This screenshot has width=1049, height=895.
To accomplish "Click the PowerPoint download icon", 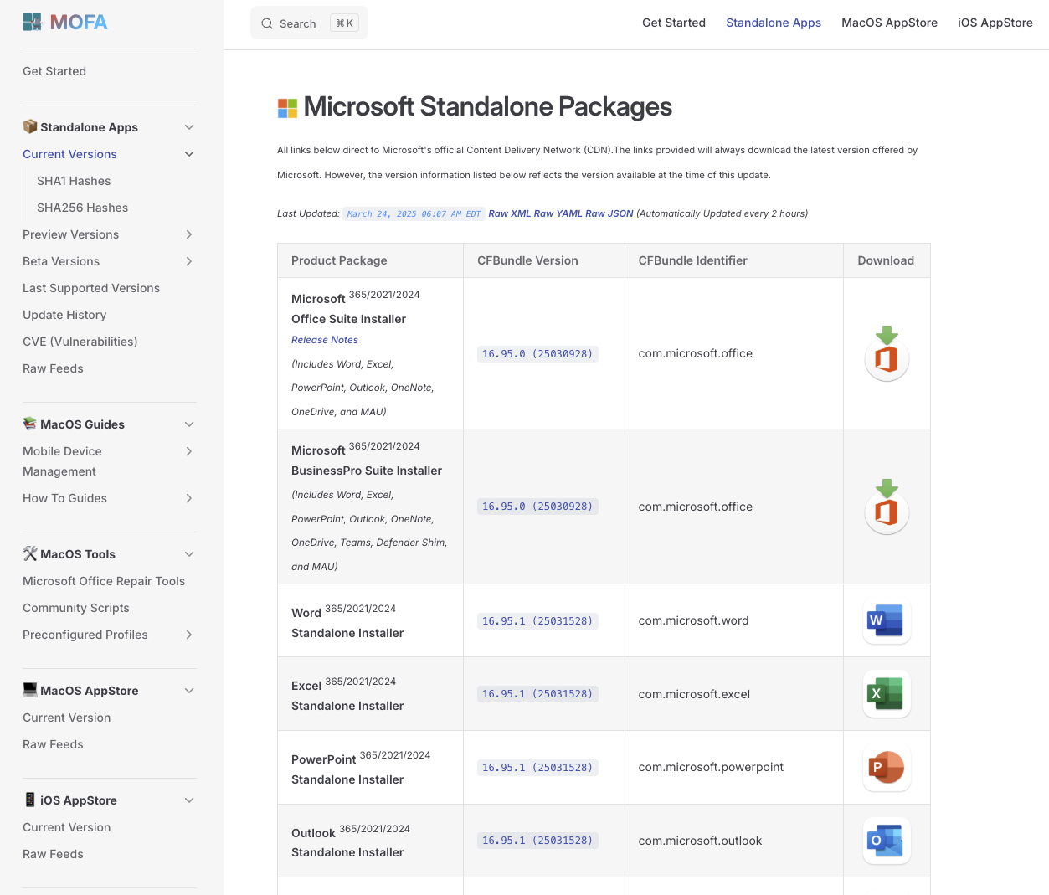I will click(887, 768).
